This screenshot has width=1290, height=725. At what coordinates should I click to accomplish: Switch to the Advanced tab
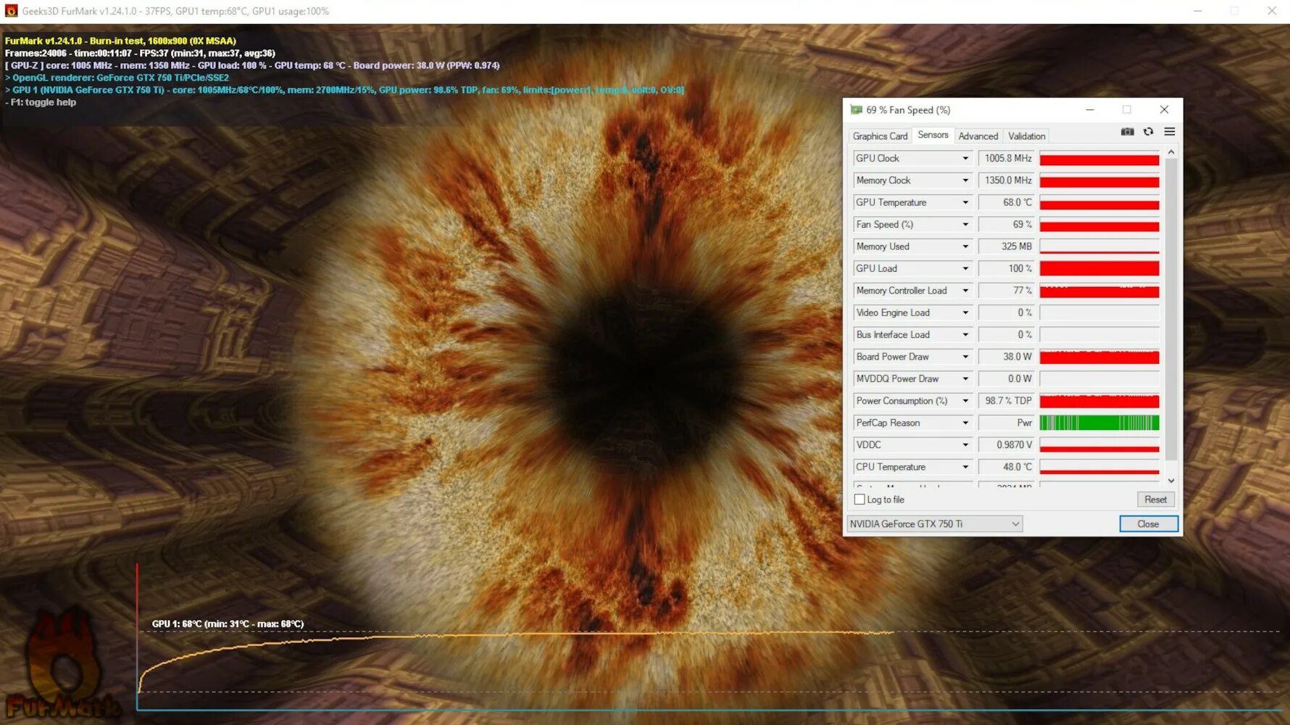978,136
